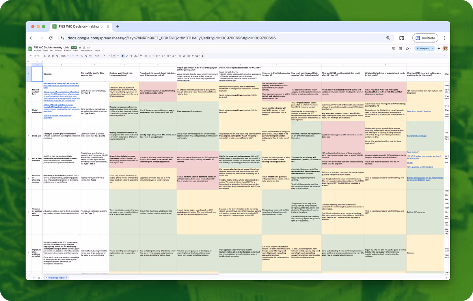The height and width of the screenshot is (301, 473).
Task: Select the borders tool
Action: pyautogui.click(x=146, y=55)
